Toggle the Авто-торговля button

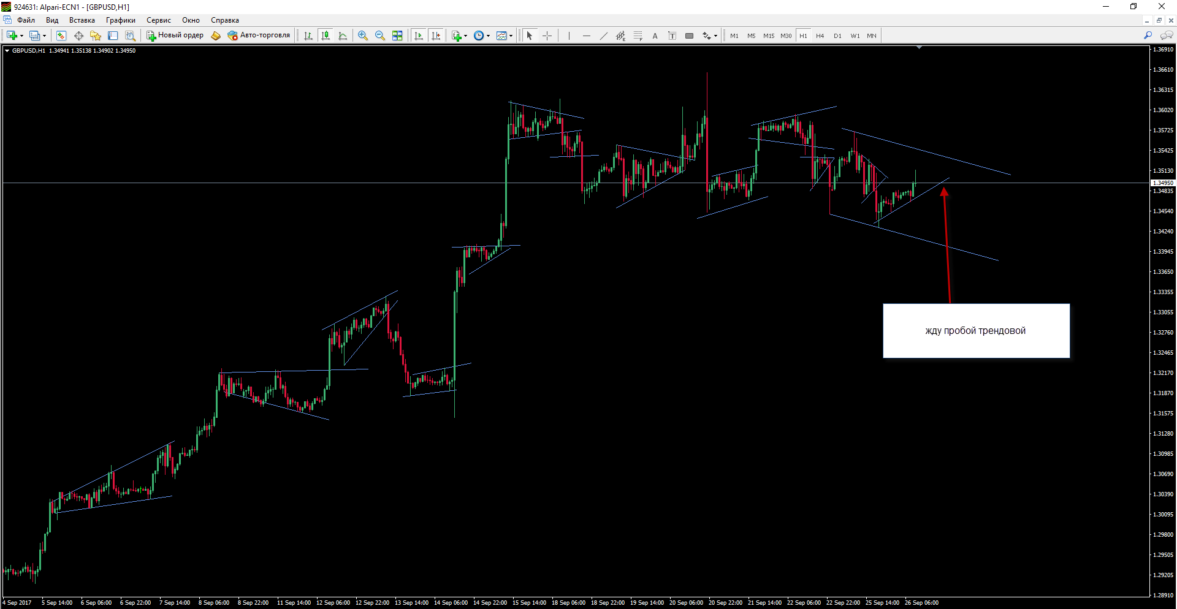point(259,36)
